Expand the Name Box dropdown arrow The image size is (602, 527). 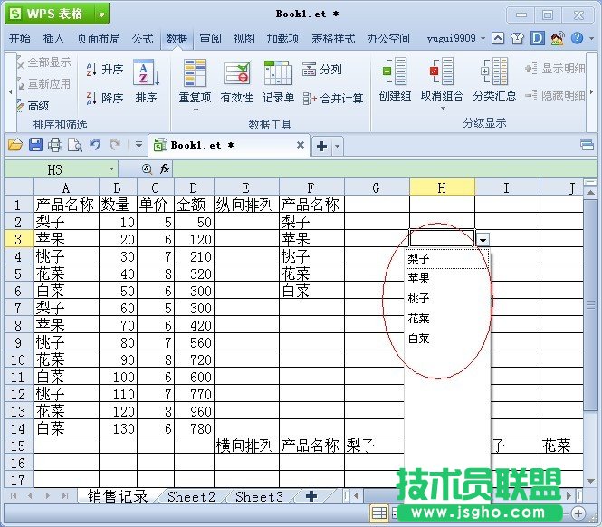(111, 169)
